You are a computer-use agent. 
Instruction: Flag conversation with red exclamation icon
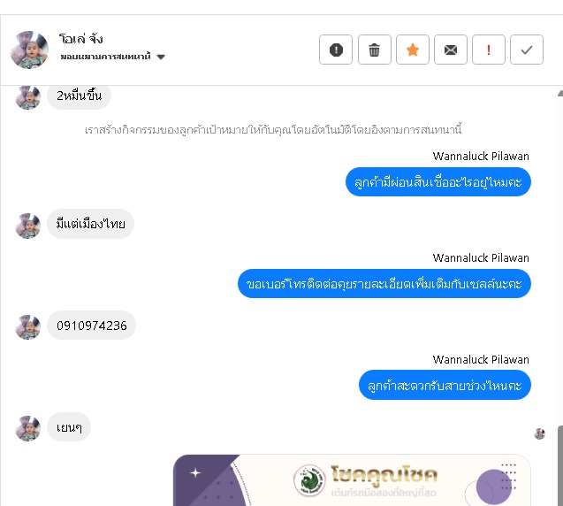coord(489,50)
